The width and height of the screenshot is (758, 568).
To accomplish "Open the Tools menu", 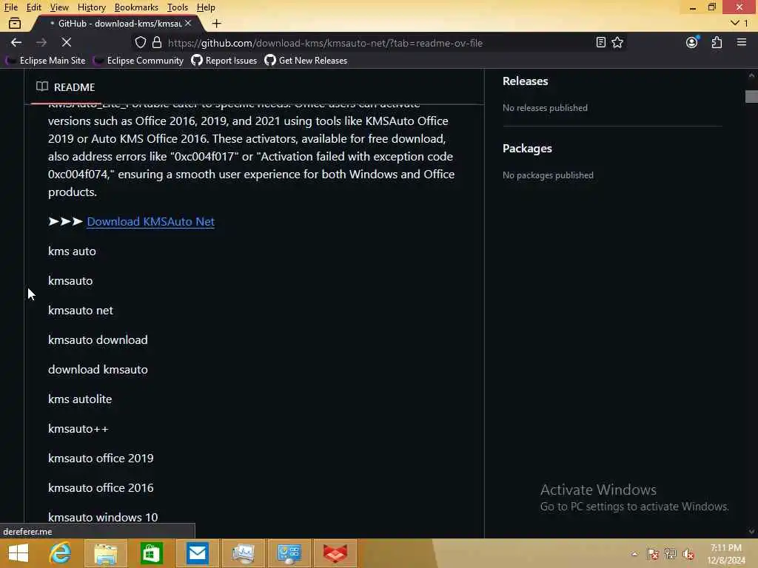I will point(178,7).
